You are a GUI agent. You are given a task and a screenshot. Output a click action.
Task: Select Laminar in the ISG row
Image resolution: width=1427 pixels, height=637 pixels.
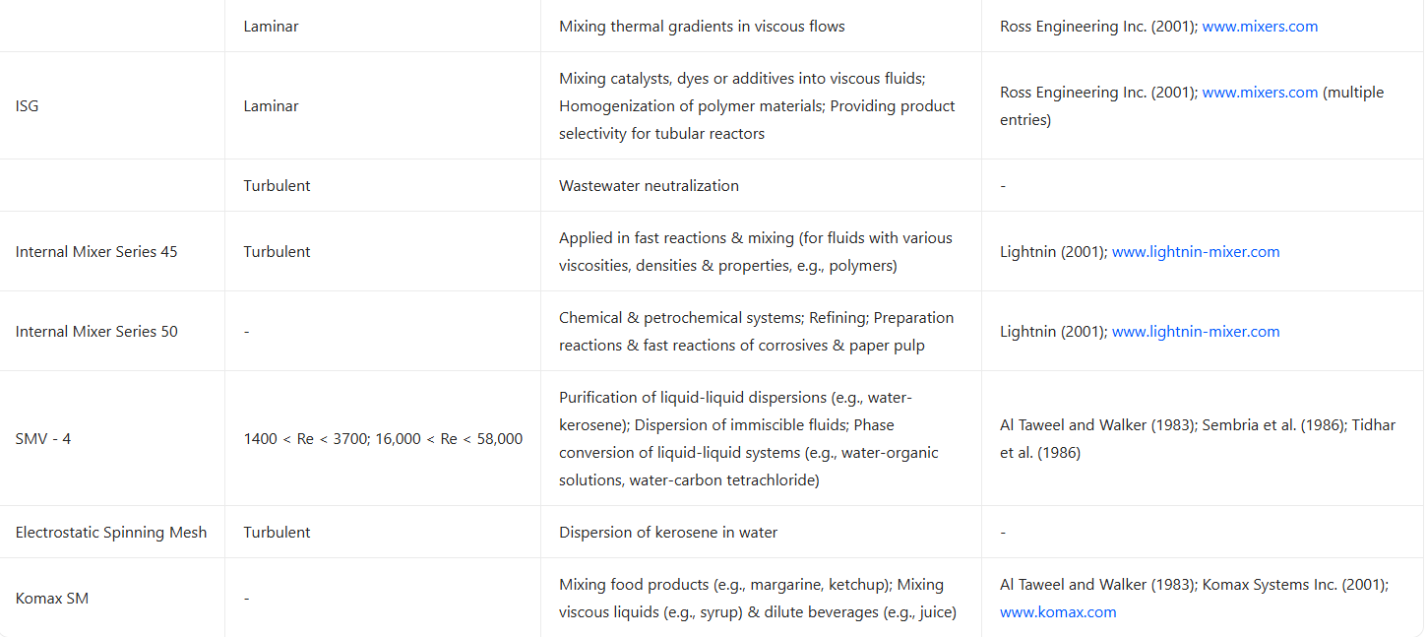pos(271,106)
